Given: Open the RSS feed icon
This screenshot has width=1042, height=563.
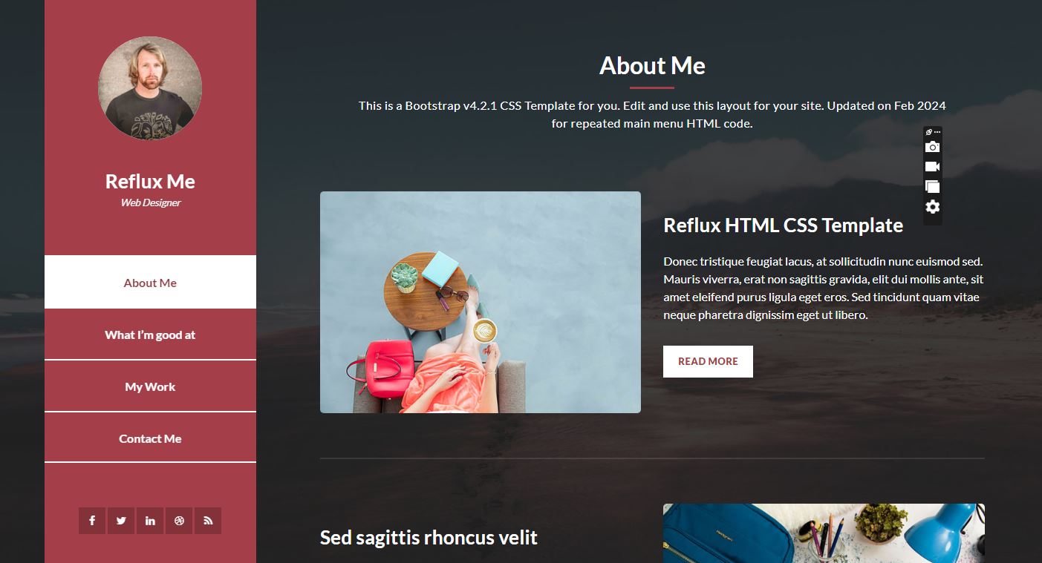Looking at the screenshot, I should (208, 521).
